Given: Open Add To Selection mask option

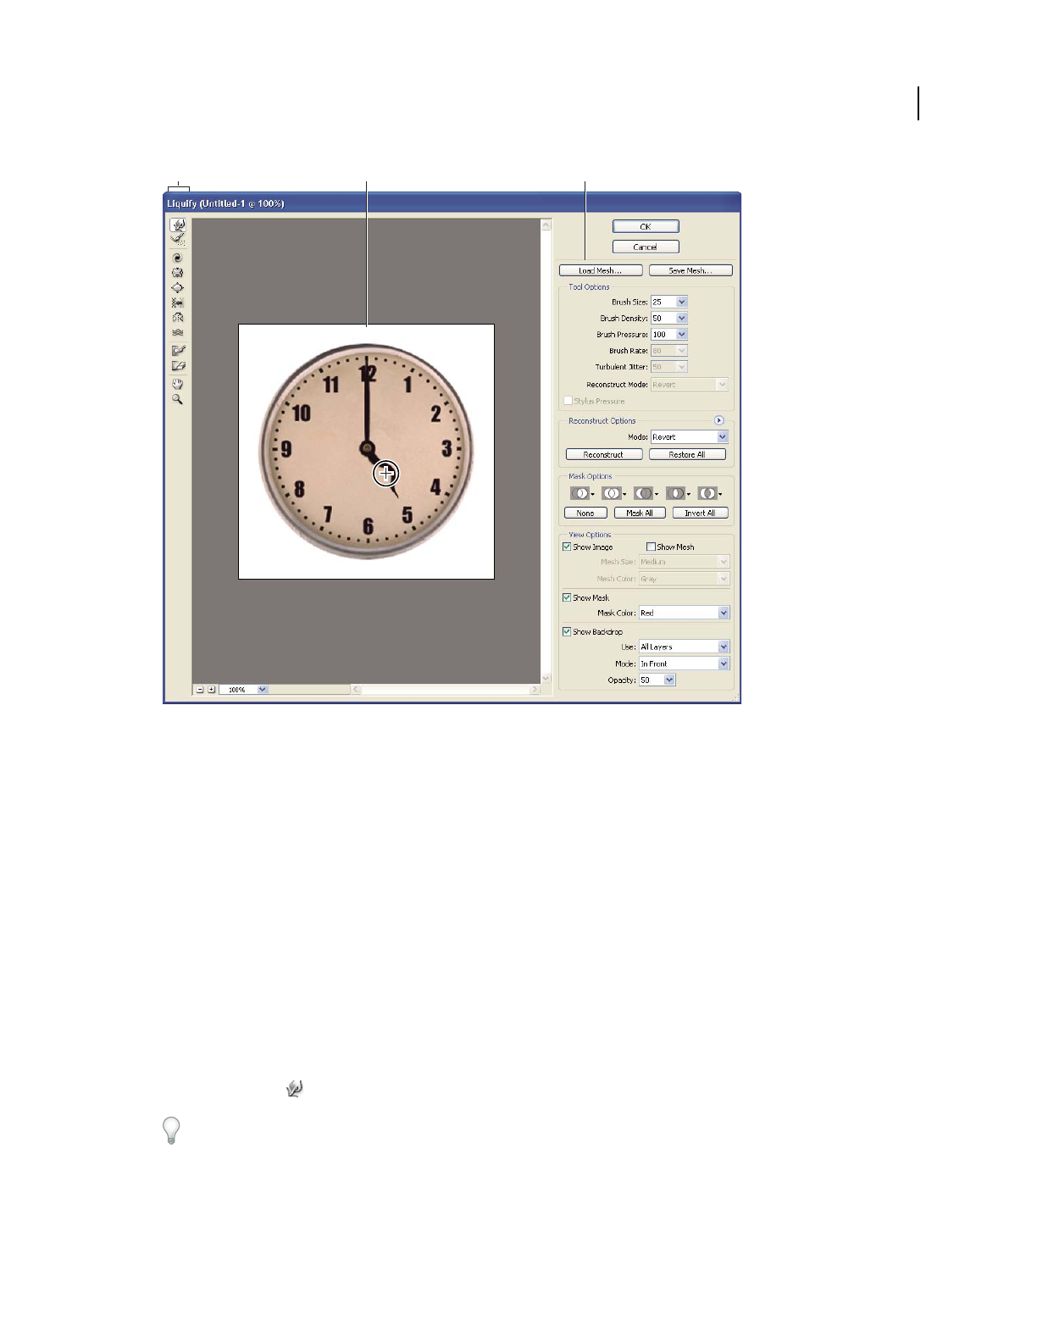Looking at the screenshot, I should coord(614,493).
